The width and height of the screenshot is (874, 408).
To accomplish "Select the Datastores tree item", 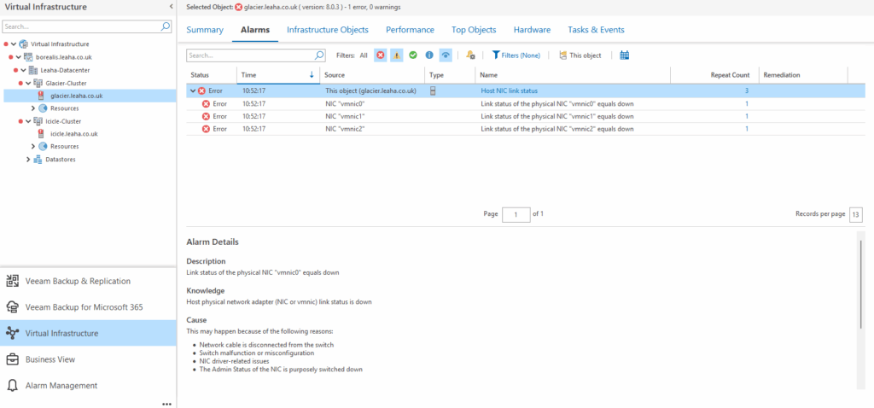I will [61, 160].
